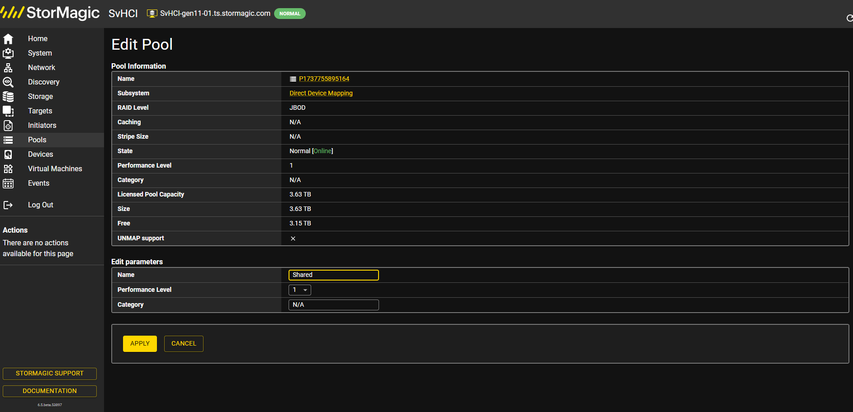Open the Devices page

pos(40,154)
